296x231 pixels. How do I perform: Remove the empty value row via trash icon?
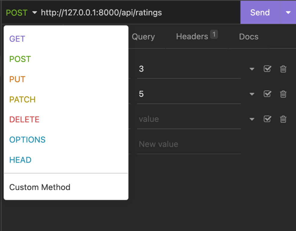(283, 119)
